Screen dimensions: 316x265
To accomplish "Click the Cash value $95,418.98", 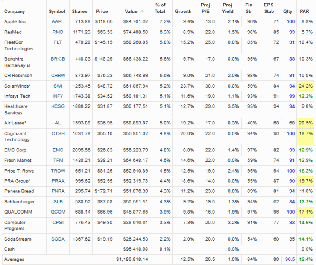I will [x=136, y=249].
